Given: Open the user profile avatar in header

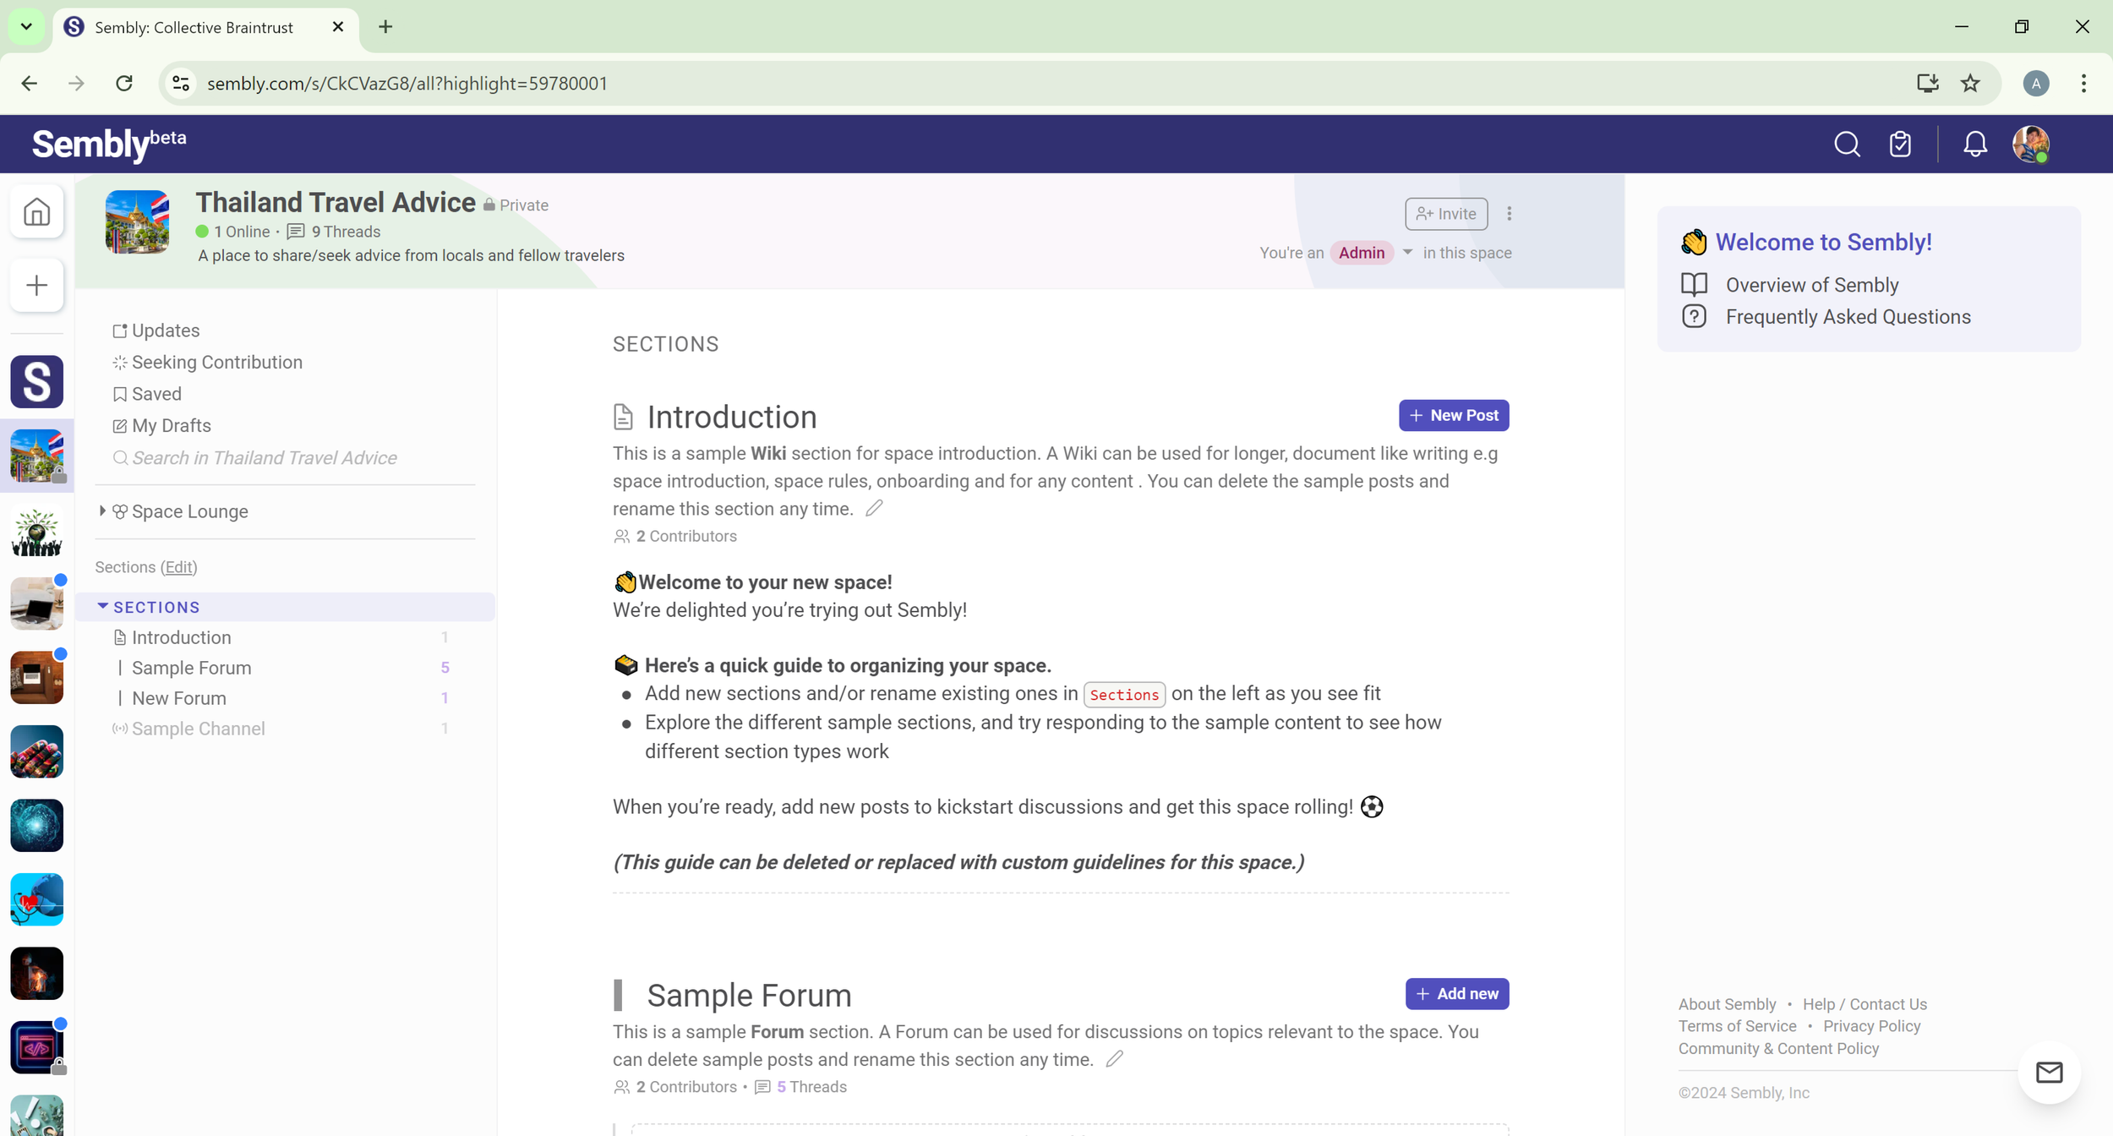Looking at the screenshot, I should click(2030, 145).
